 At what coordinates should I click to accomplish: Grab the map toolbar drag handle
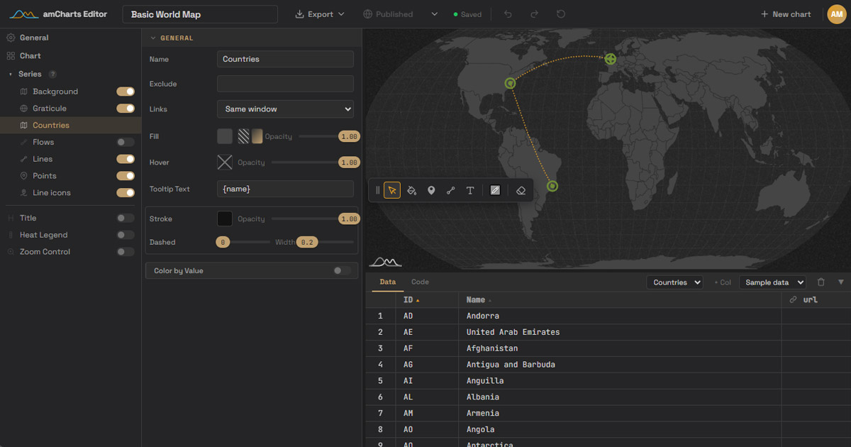click(x=377, y=190)
